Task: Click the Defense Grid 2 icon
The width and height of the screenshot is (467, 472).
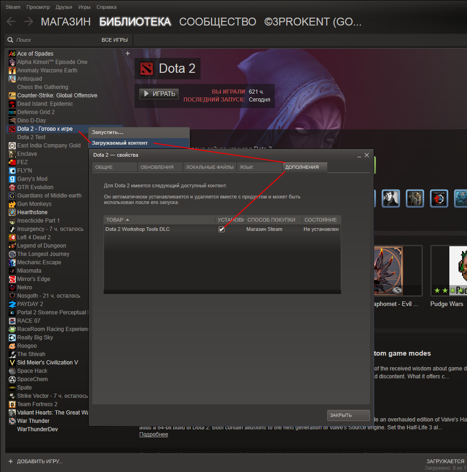Action: coord(12,112)
